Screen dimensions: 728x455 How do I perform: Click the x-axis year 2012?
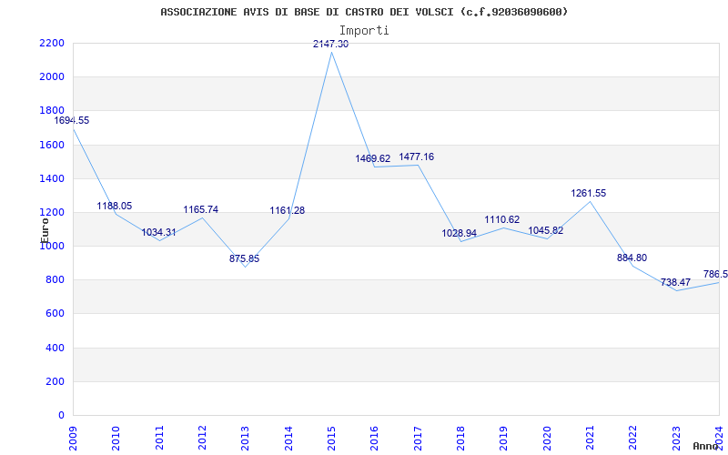202,438
